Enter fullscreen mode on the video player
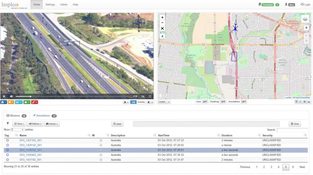Viewport: 313px width, 175px height. 150,96
